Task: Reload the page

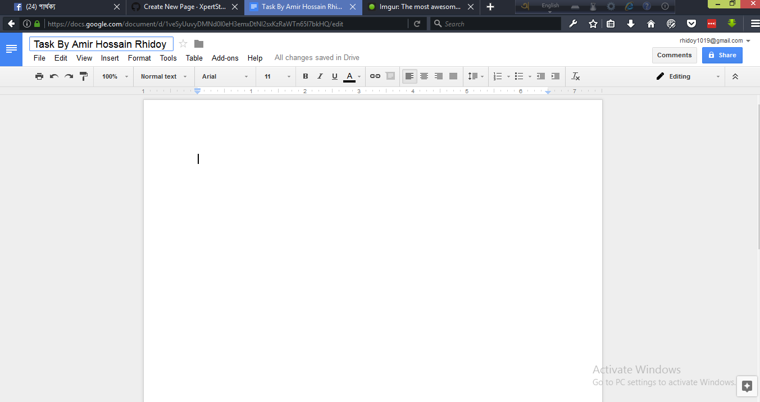Action: pos(417,24)
